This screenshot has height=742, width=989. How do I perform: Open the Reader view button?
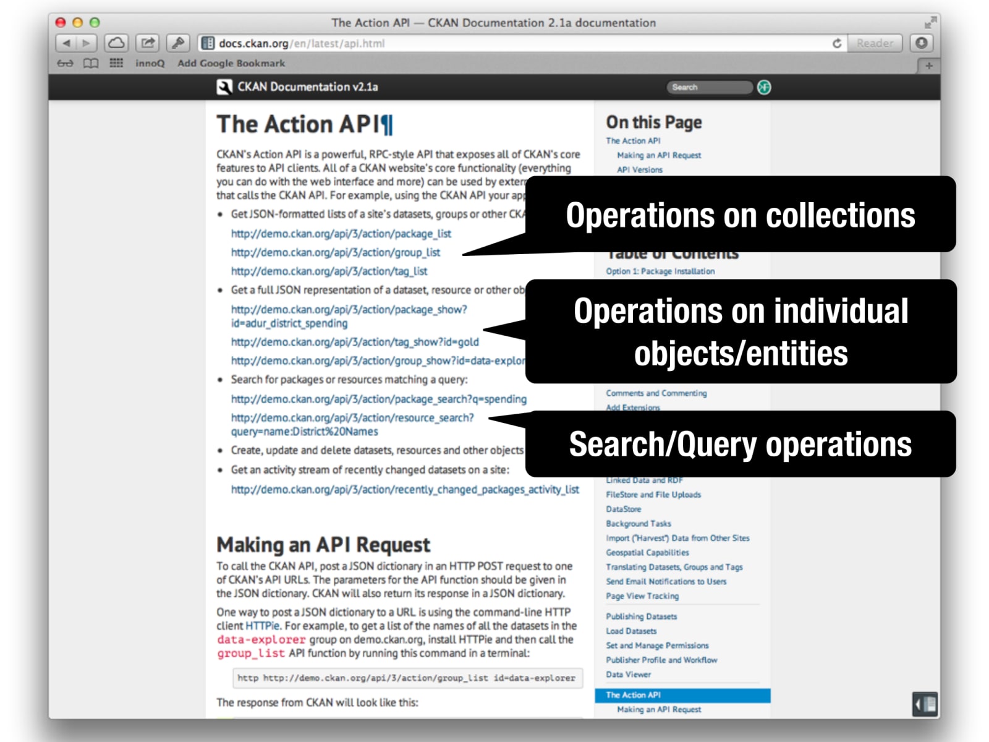875,43
